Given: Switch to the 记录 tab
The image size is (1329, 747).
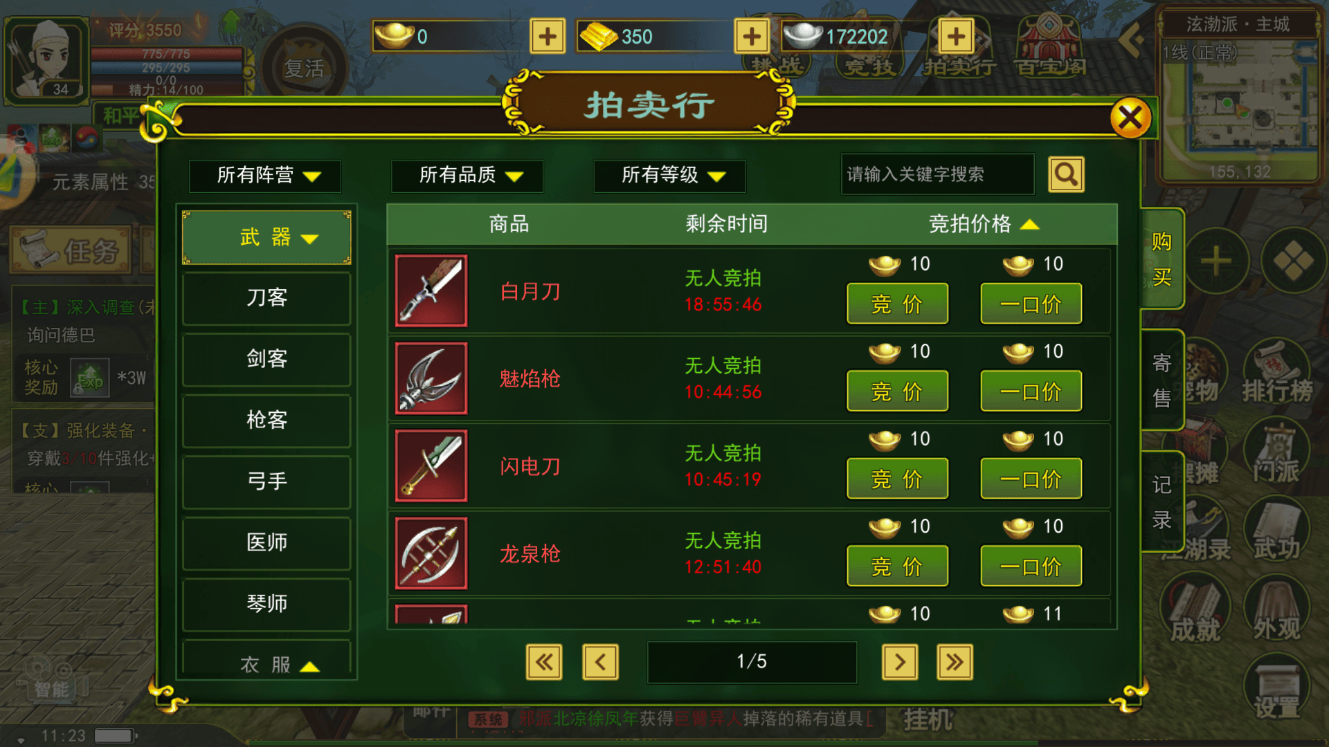Looking at the screenshot, I should point(1161,502).
